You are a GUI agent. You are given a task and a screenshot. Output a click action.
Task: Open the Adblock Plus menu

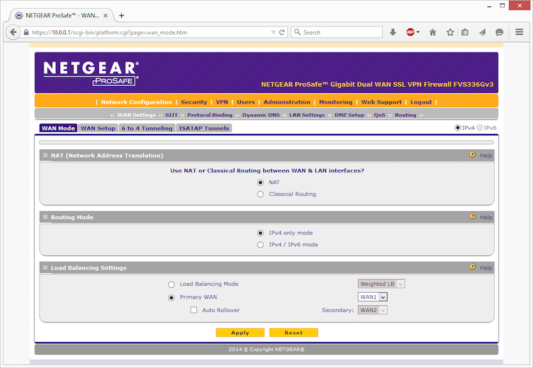point(413,32)
